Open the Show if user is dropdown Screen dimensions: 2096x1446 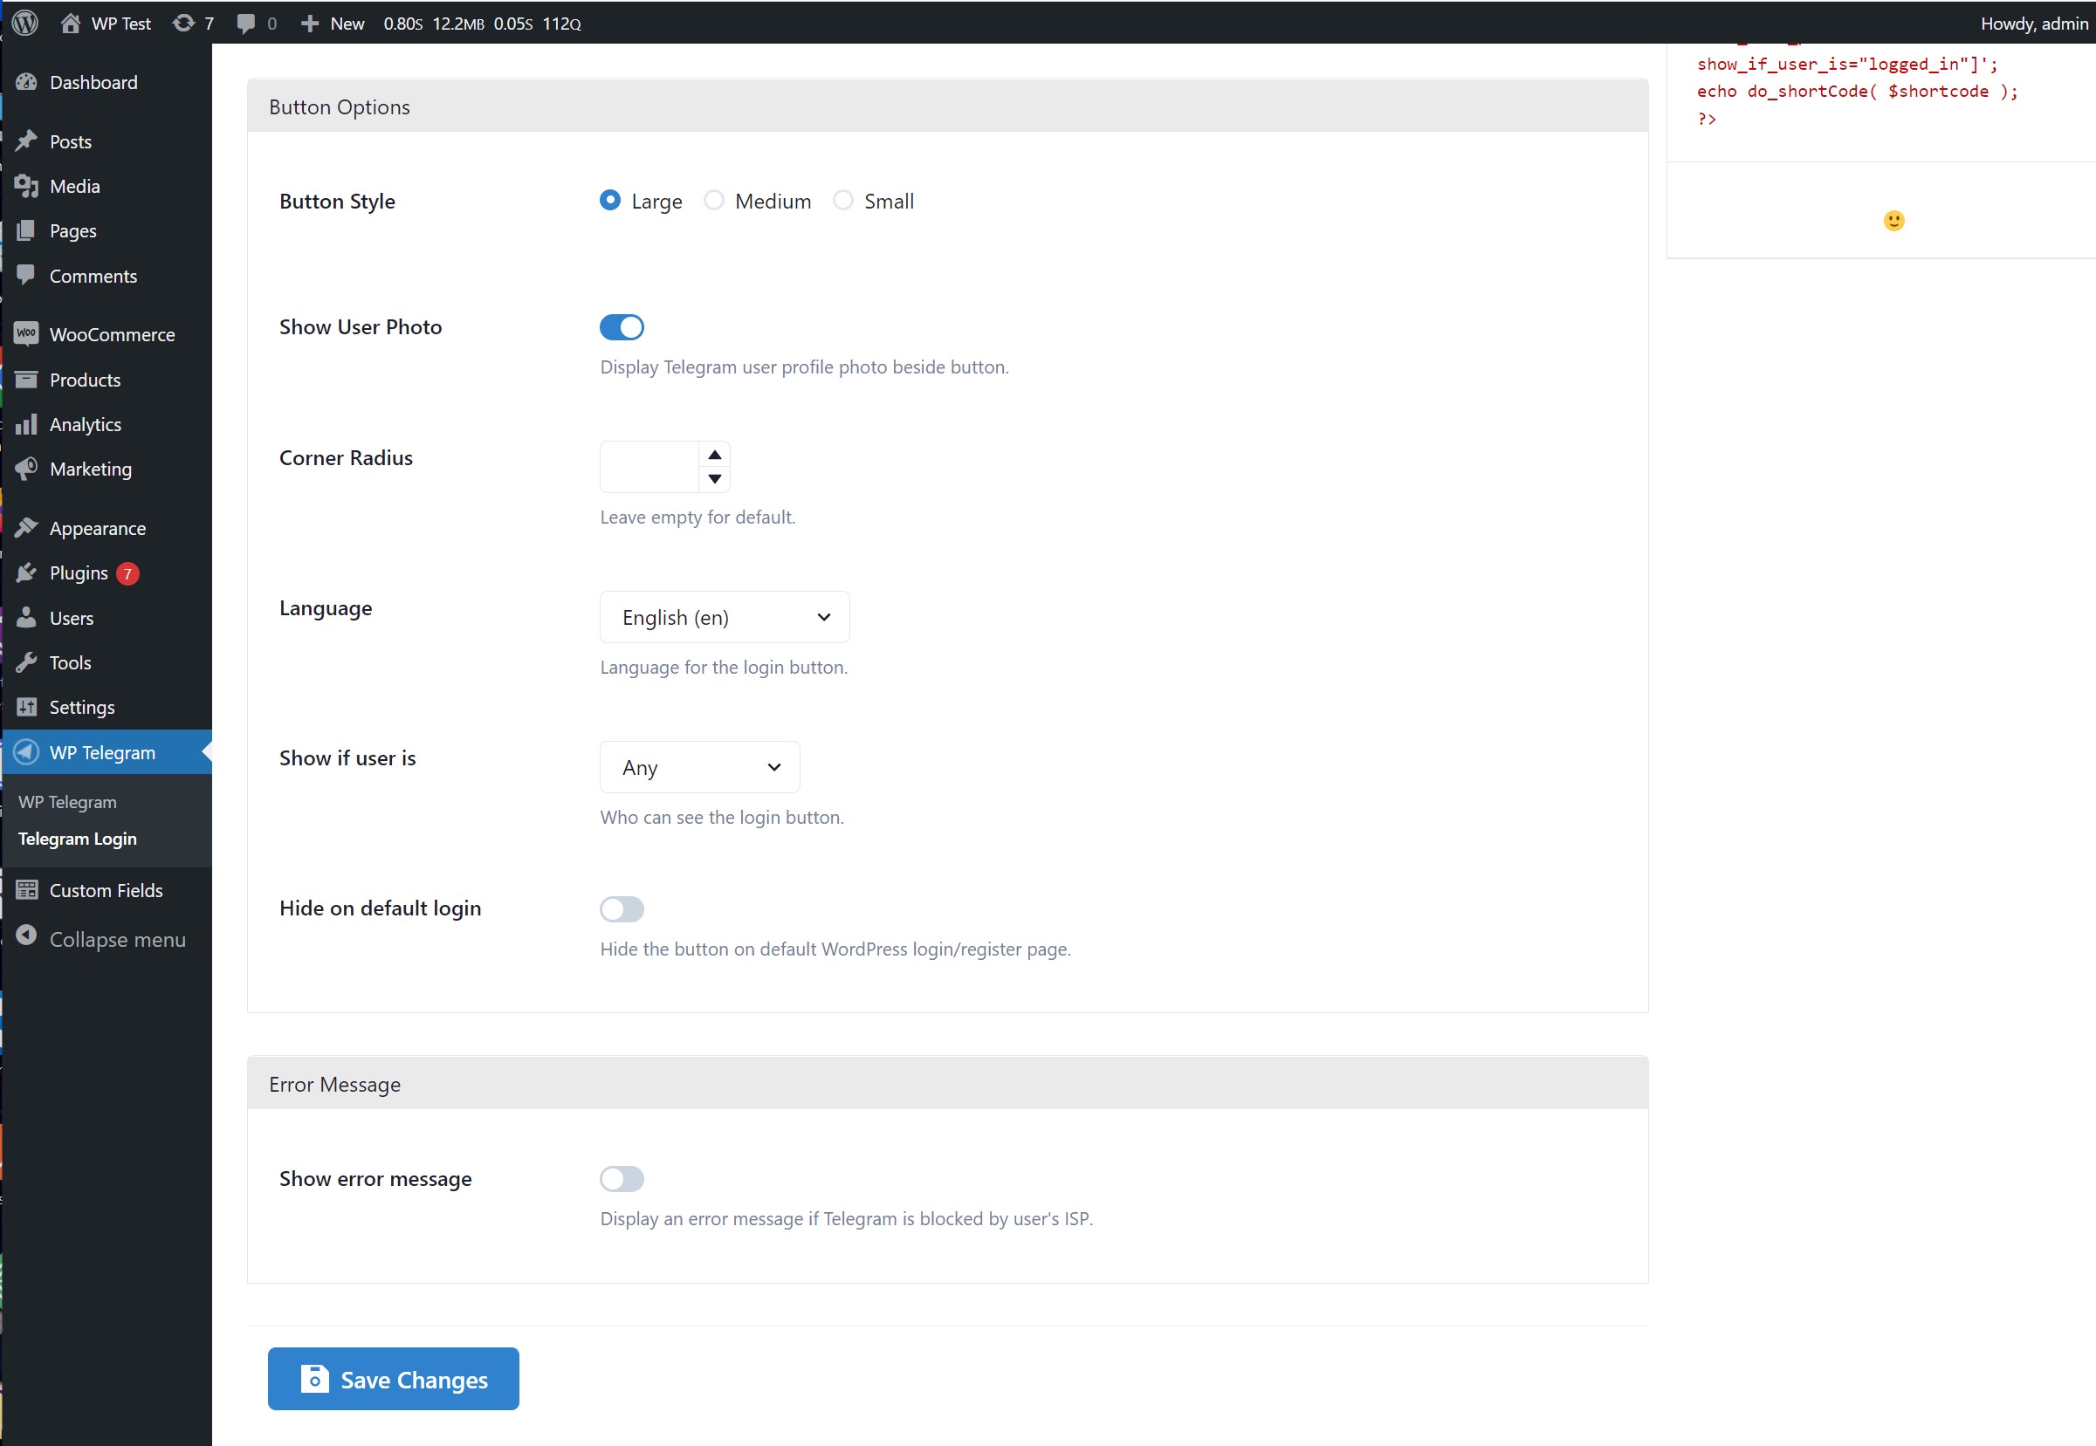click(x=698, y=766)
